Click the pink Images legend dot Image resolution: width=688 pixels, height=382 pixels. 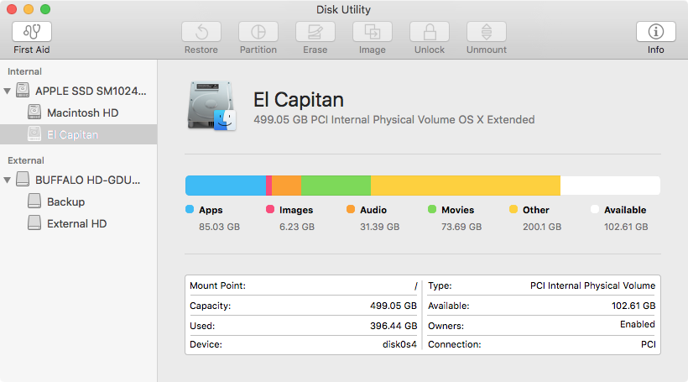270,209
